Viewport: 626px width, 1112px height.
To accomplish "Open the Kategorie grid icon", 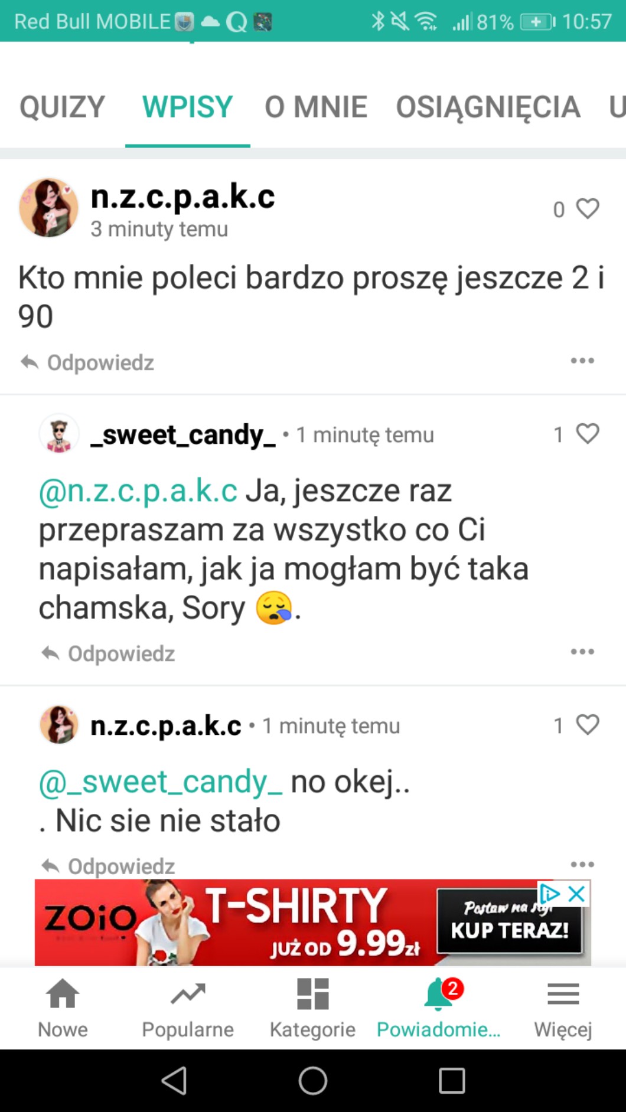I will click(312, 994).
